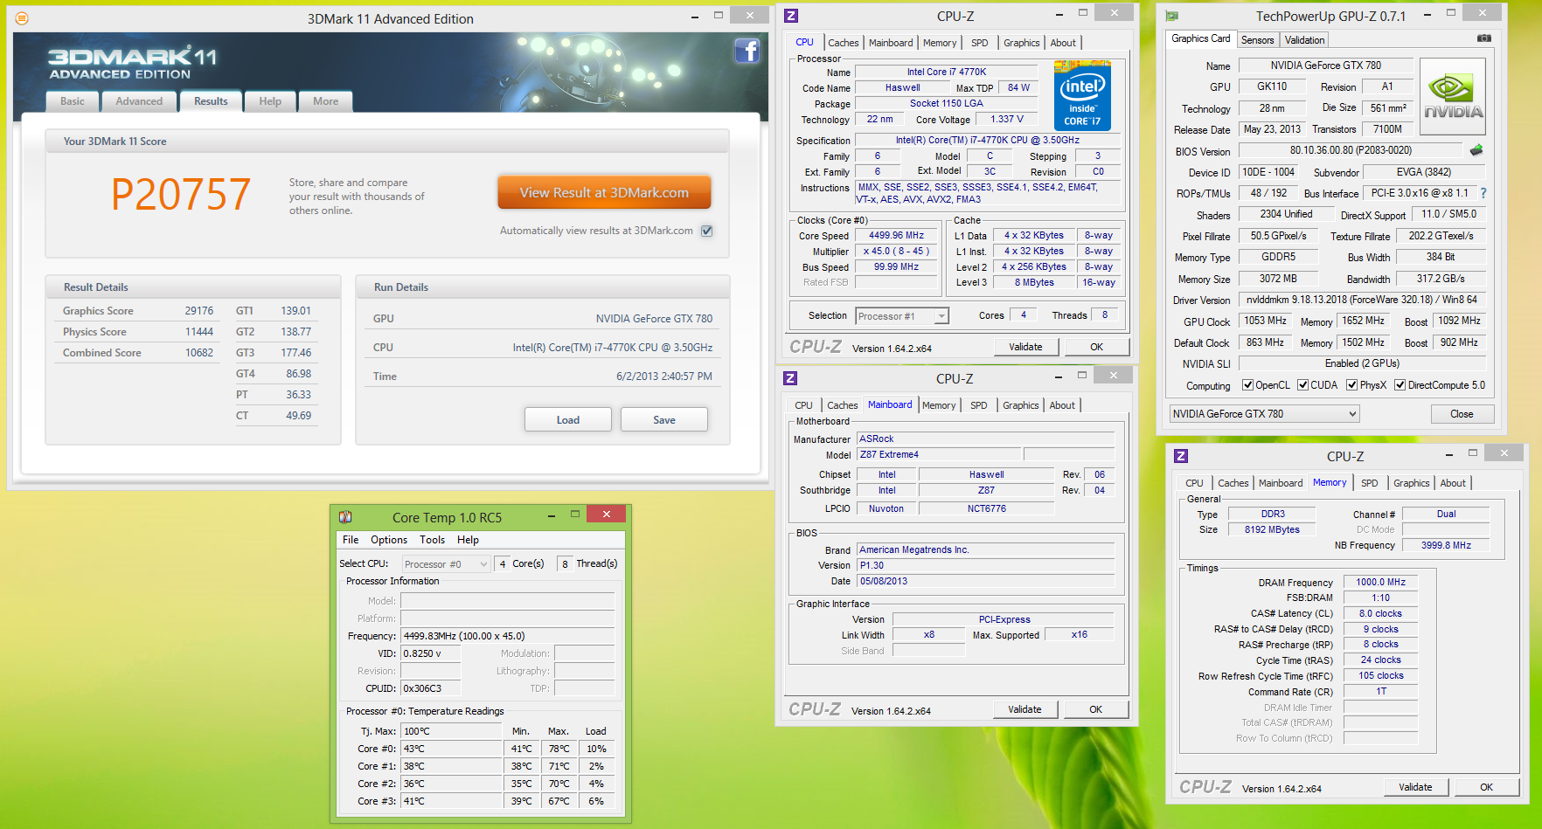Toggle the OpenCL checkbox in GPU-Z
Image resolution: width=1542 pixels, height=829 pixels.
pyautogui.click(x=1248, y=385)
